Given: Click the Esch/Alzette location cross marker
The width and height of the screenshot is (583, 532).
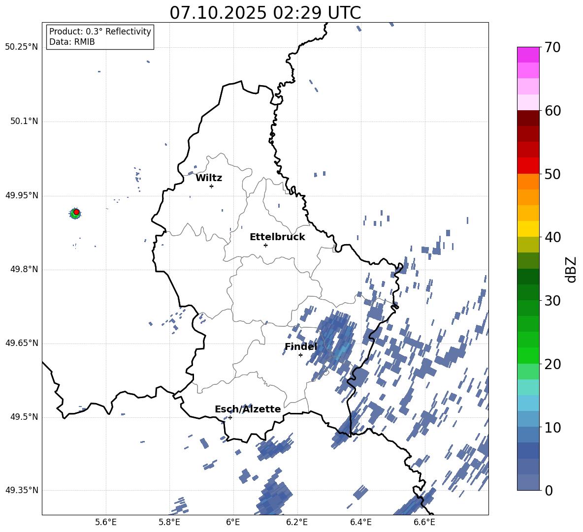Looking at the screenshot, I should tap(230, 417).
